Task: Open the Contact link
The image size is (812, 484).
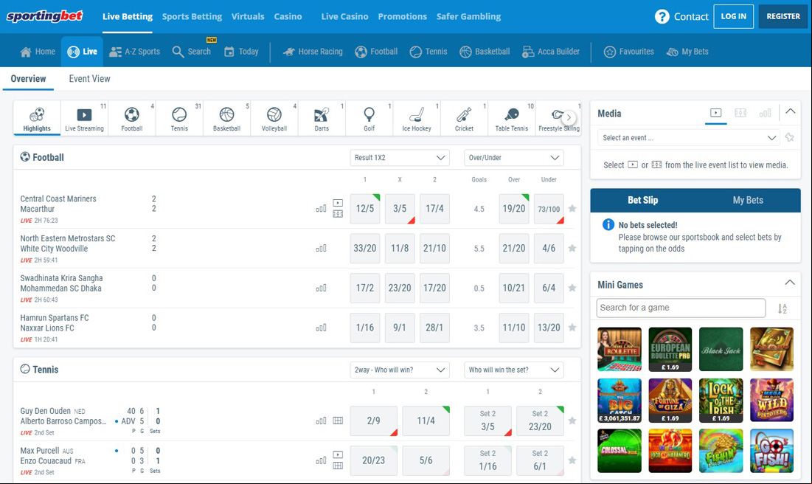Action: [691, 16]
